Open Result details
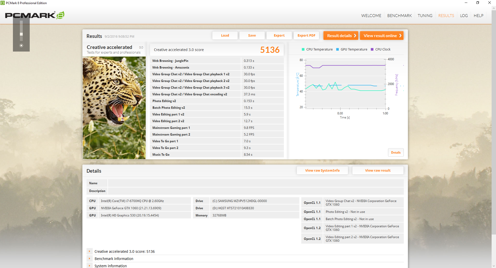Viewport: 496px width, 268px height. [341, 36]
